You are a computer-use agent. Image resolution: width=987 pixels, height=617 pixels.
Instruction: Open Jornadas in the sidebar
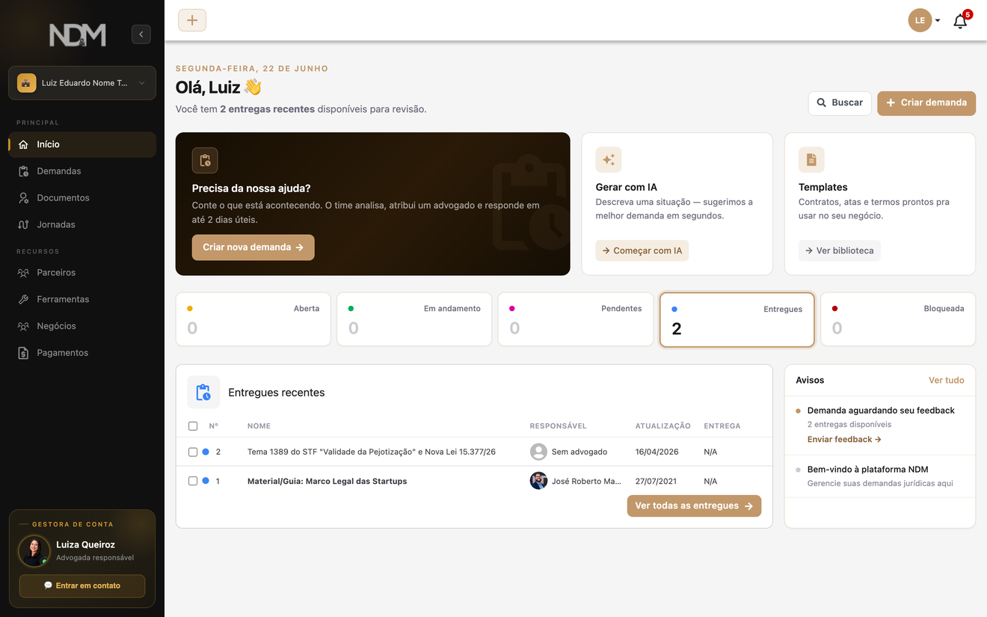pyautogui.click(x=82, y=224)
